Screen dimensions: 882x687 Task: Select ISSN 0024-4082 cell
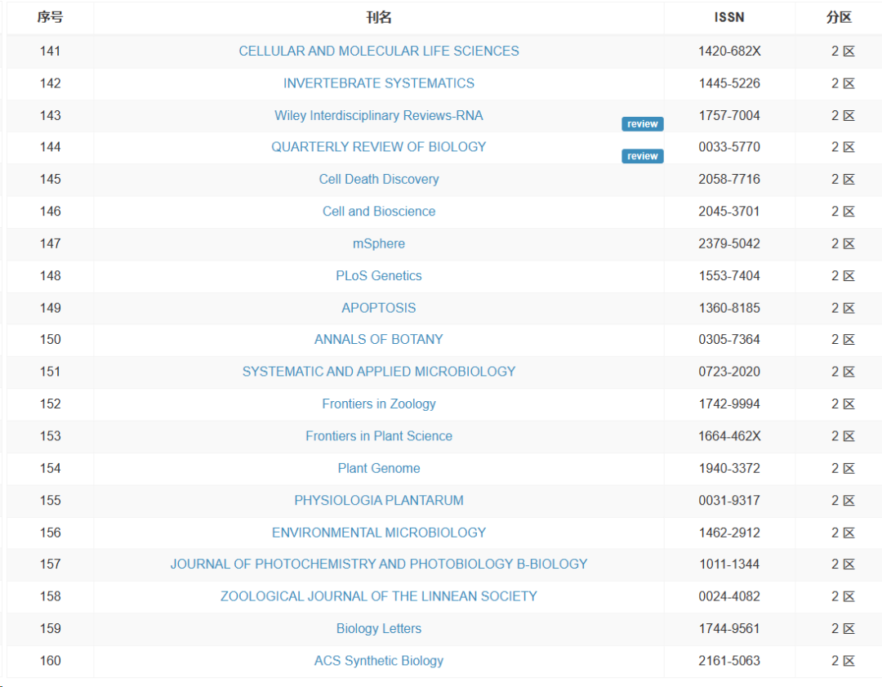tap(729, 596)
